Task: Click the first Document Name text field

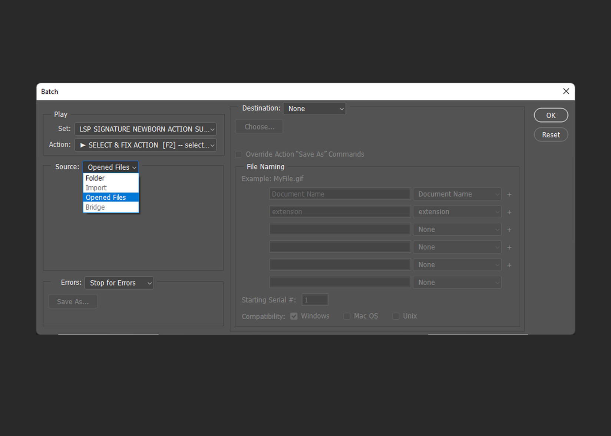Action: [x=340, y=194]
